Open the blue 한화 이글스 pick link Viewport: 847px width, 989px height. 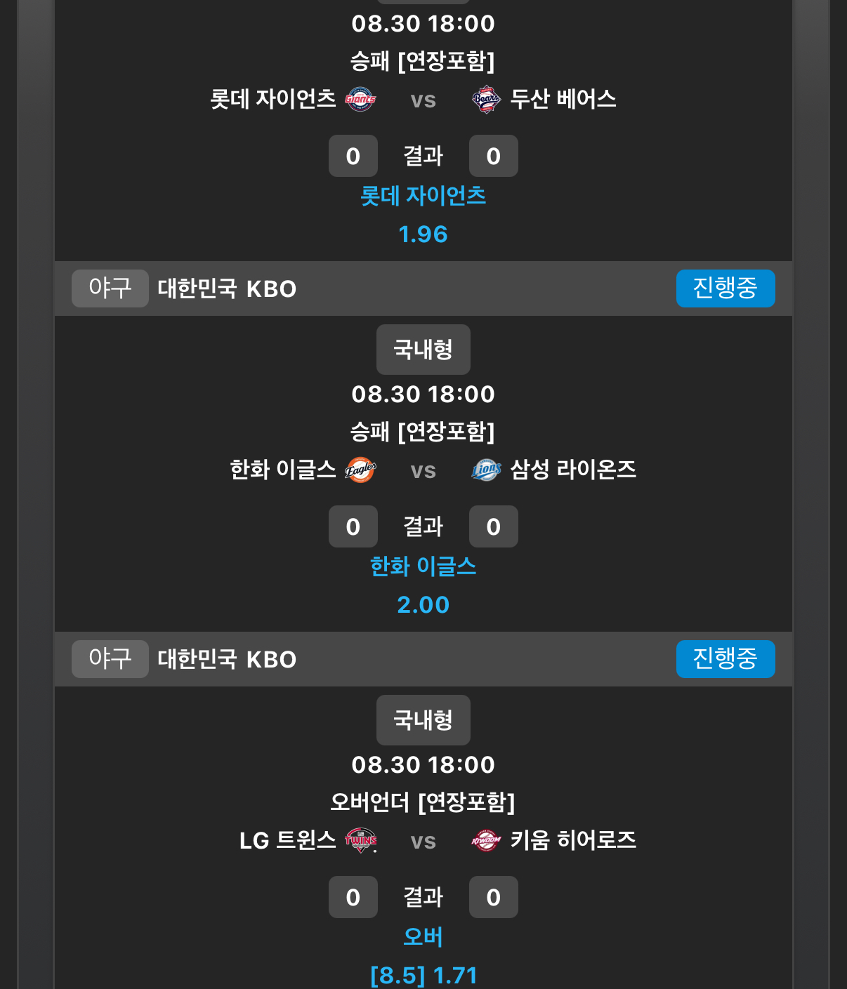(x=423, y=566)
